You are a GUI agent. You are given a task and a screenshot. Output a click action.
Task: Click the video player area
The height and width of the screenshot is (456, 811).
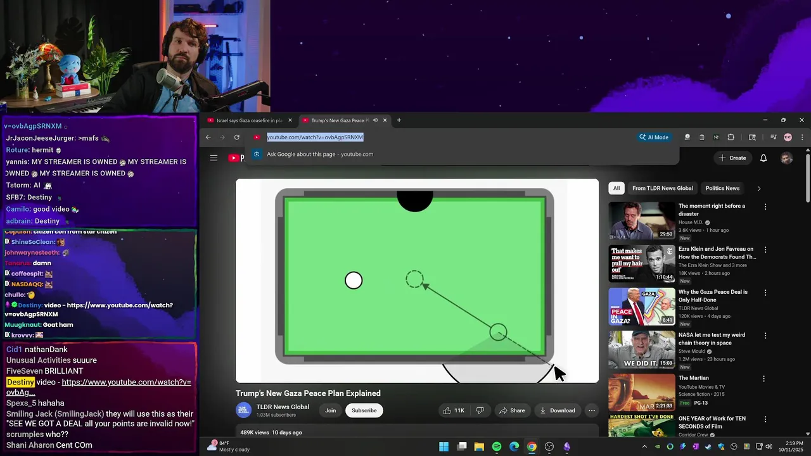417,281
